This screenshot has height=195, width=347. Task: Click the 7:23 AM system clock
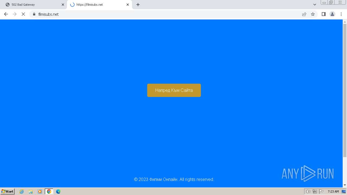[x=333, y=191]
